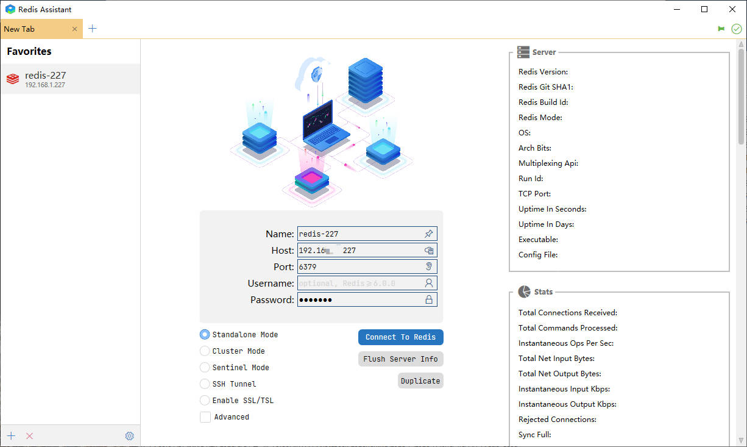747x447 pixels.
Task: Click the green checkmark status icon
Action: [736, 29]
